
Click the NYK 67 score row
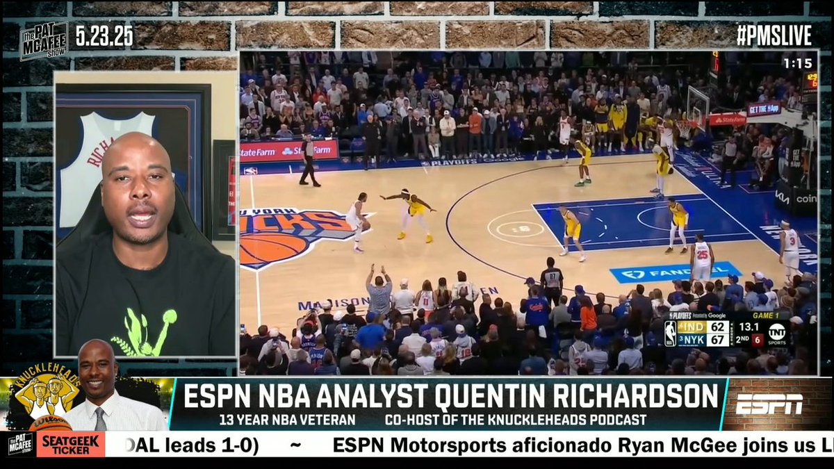[705, 339]
